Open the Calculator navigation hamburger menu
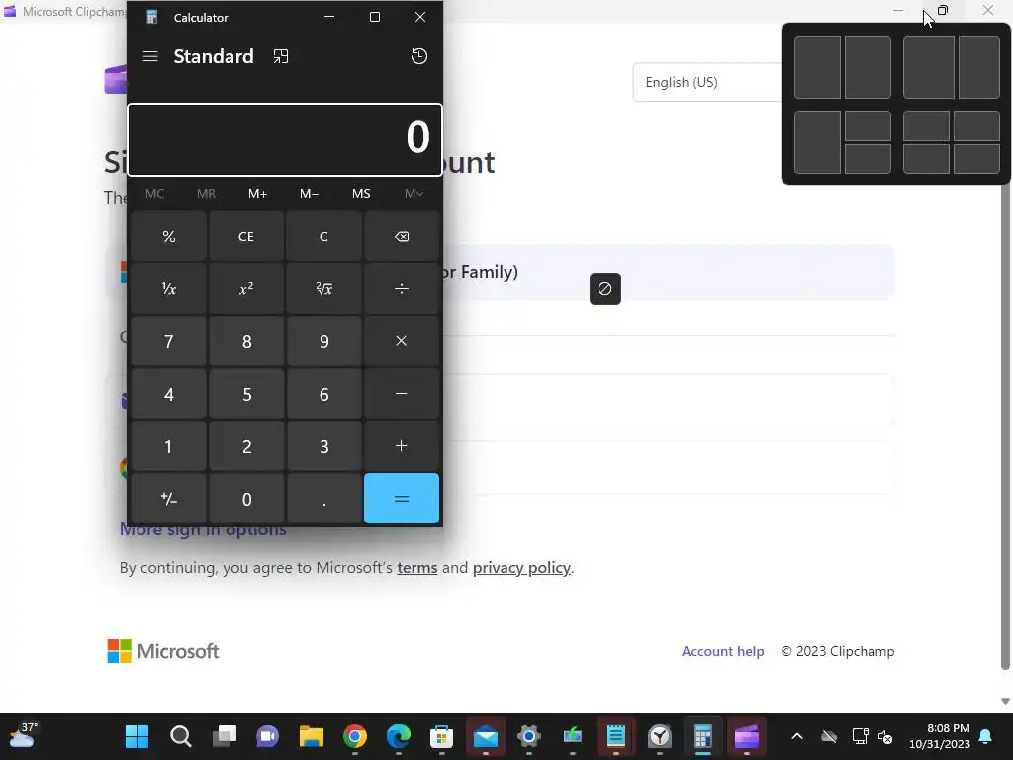The height and width of the screenshot is (760, 1013). point(150,56)
